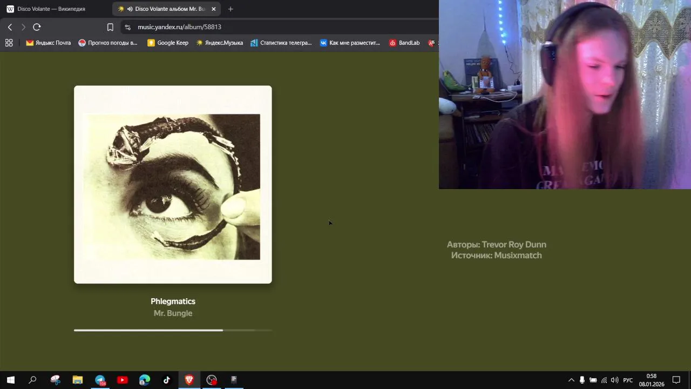Screen dimensions: 691x389
Task: Open the notepad-like app on the taskbar
Action: click(234, 380)
